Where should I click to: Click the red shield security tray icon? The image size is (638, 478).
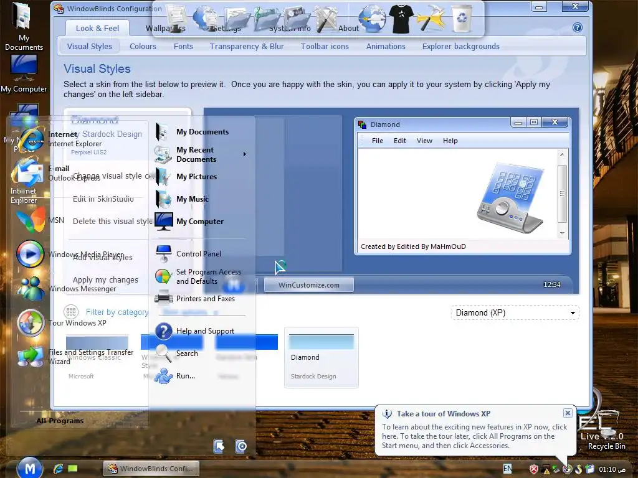(x=533, y=469)
